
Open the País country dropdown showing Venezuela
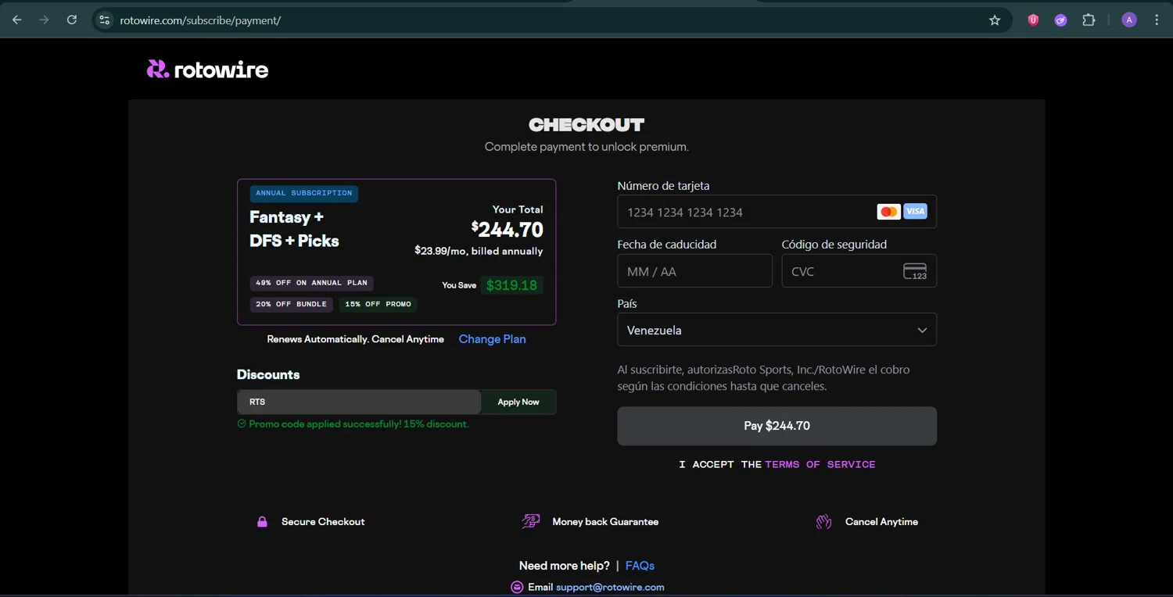point(777,330)
